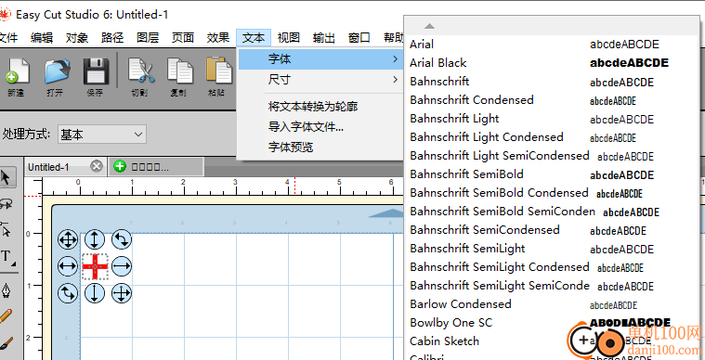The image size is (705, 360).
Task: Click the Copy (复制) toolbar icon
Action: point(179,71)
